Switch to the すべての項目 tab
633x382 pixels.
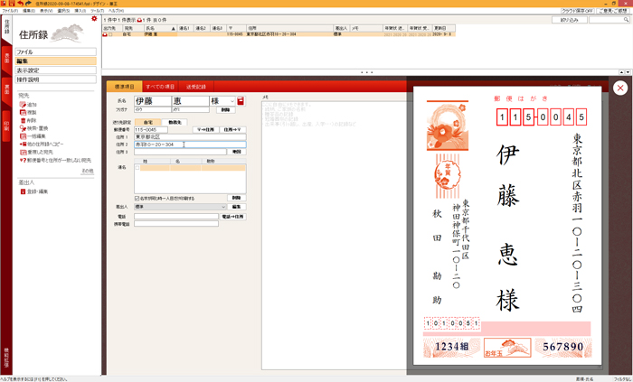(x=160, y=86)
